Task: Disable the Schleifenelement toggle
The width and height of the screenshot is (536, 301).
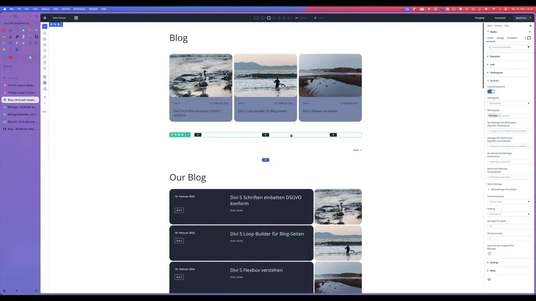Action: [x=491, y=91]
